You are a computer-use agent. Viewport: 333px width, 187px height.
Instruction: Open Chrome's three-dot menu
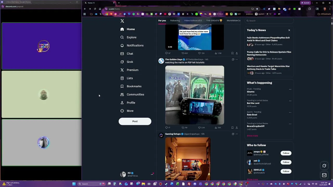coord(329,9)
